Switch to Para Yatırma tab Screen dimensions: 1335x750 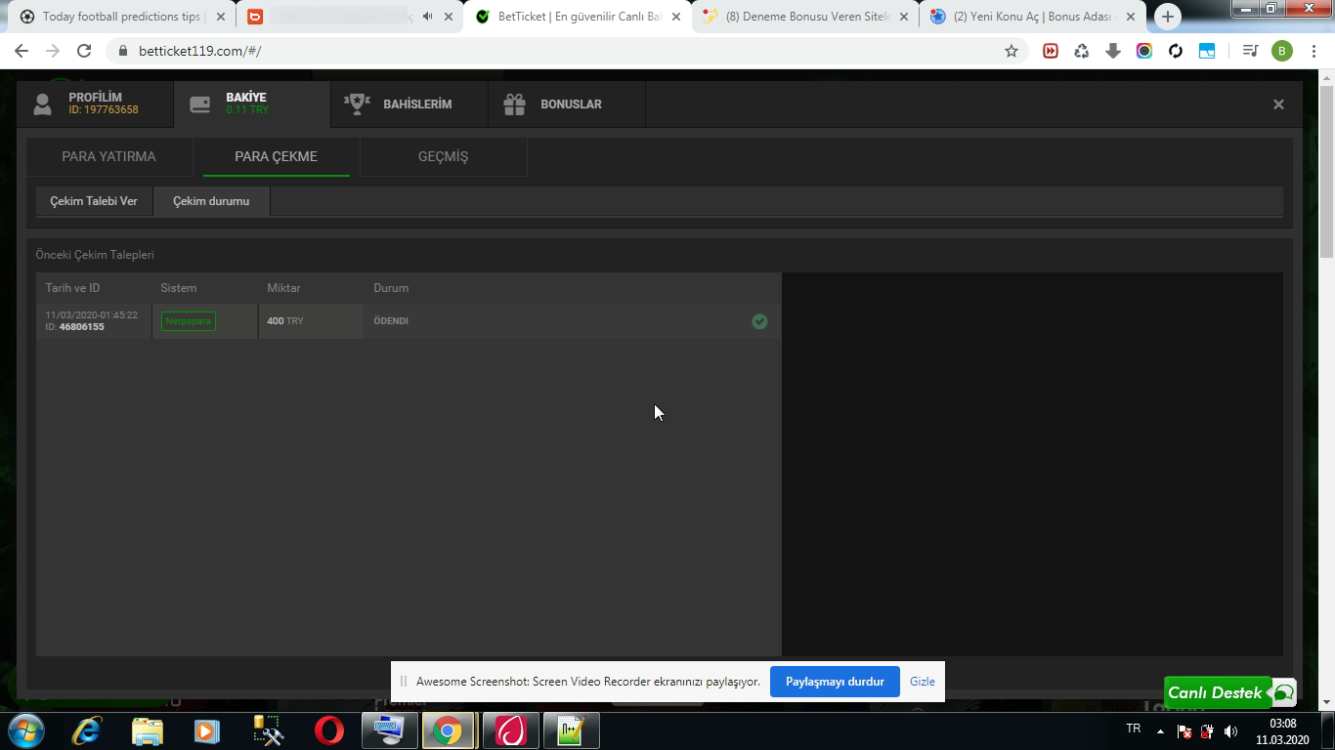(x=108, y=156)
